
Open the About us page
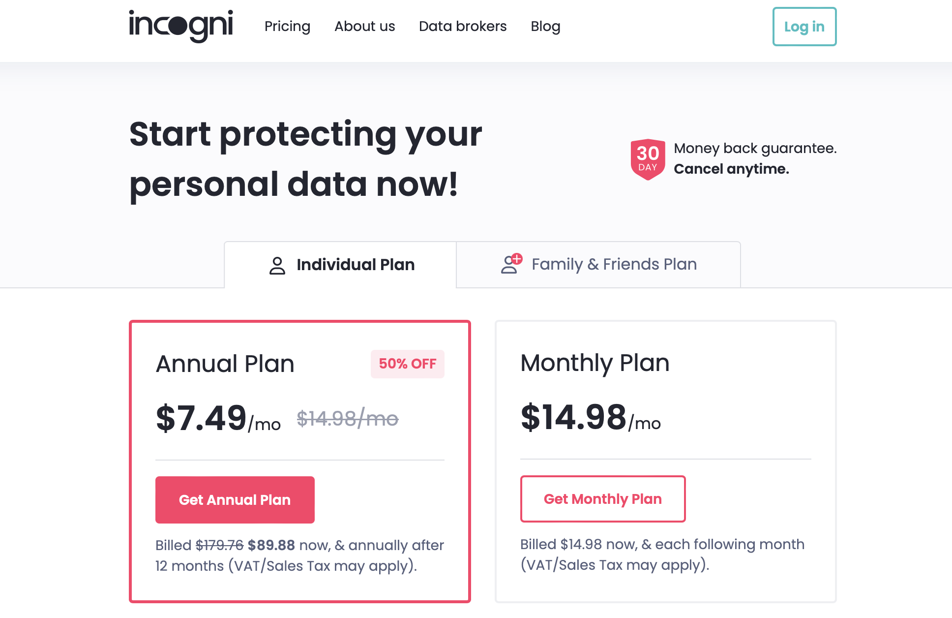[x=365, y=26]
